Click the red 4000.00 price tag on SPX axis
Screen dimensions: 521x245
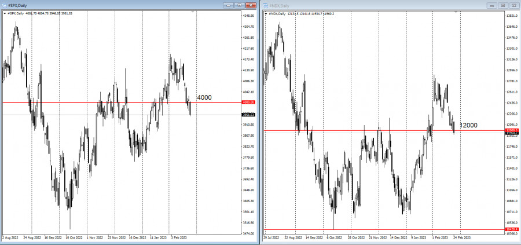pyautogui.click(x=248, y=103)
